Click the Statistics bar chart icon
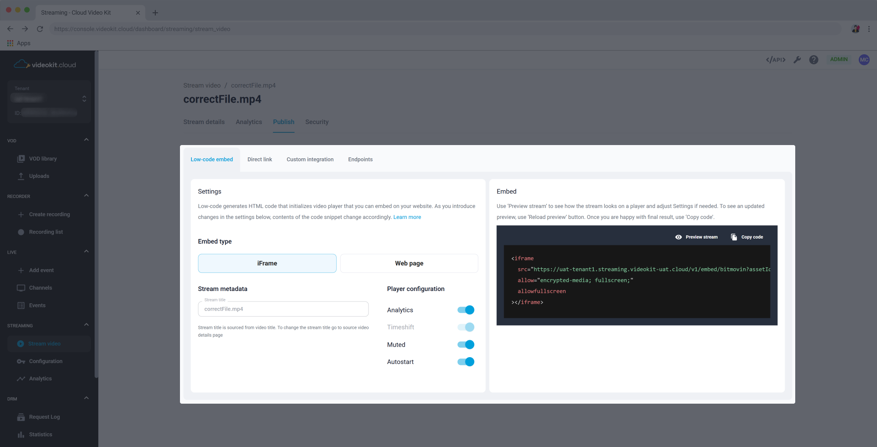 tap(21, 435)
